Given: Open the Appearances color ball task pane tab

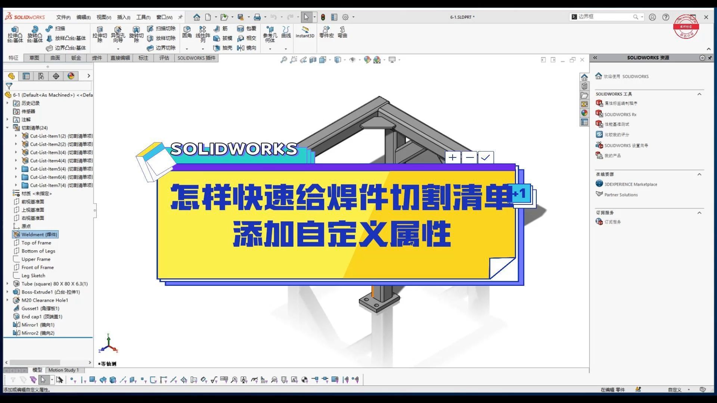Looking at the screenshot, I should coord(584,113).
